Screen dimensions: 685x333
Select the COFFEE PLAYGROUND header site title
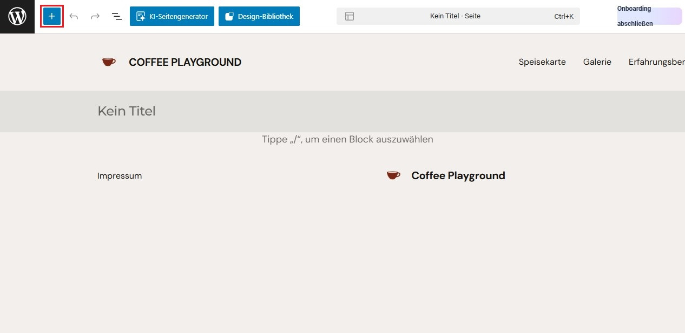[x=185, y=62]
